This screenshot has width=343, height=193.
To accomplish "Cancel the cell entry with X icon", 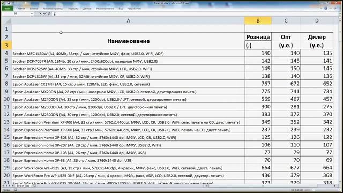I will point(41,14).
